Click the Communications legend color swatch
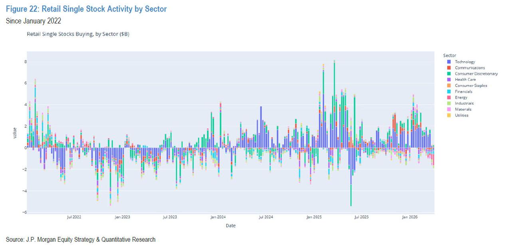 pos(449,68)
